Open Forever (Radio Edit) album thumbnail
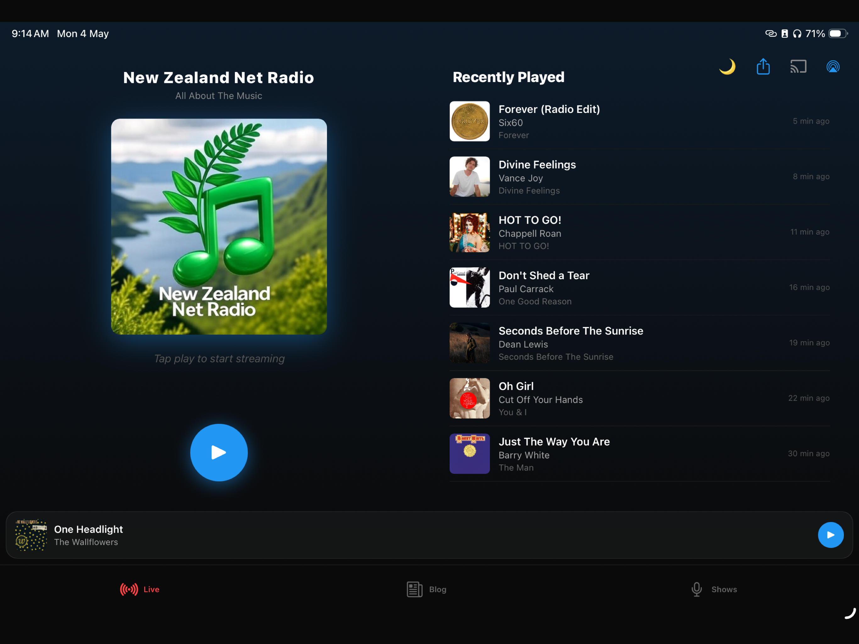The image size is (859, 644). (469, 121)
